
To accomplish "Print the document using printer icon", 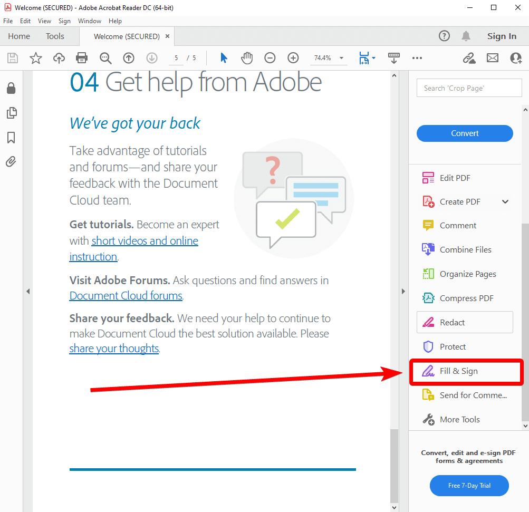I will (82, 58).
